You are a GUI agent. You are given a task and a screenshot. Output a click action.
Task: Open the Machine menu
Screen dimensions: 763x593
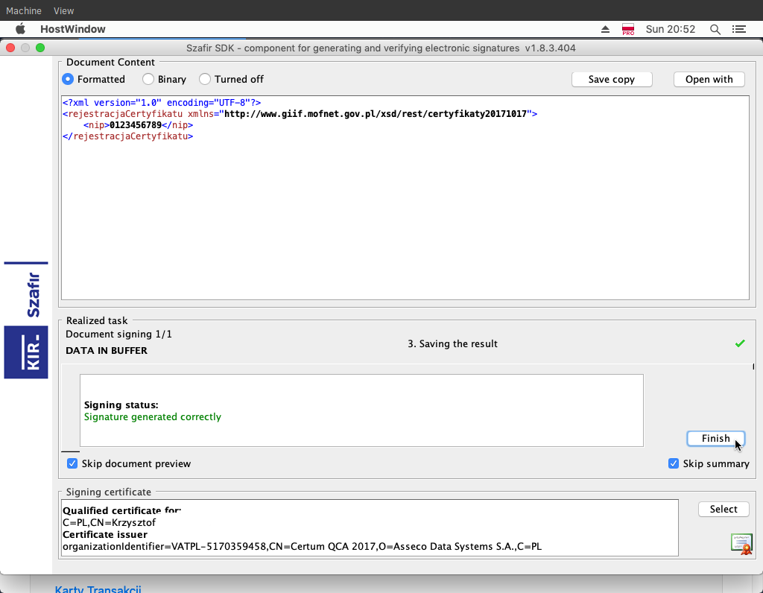coord(24,10)
